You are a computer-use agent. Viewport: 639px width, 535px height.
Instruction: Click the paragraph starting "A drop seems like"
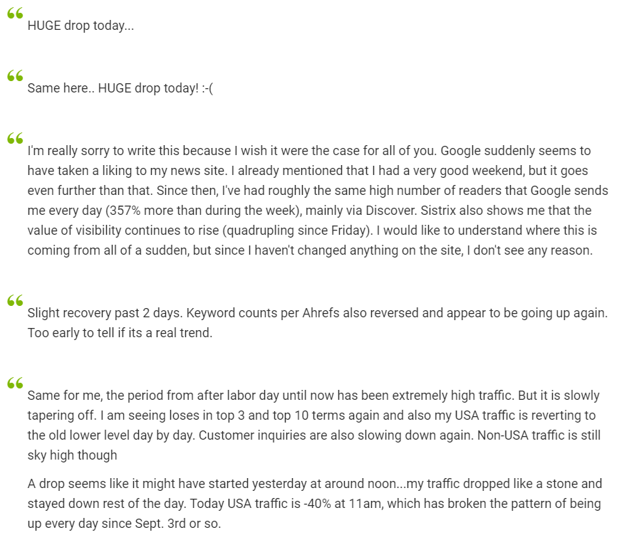point(314,504)
